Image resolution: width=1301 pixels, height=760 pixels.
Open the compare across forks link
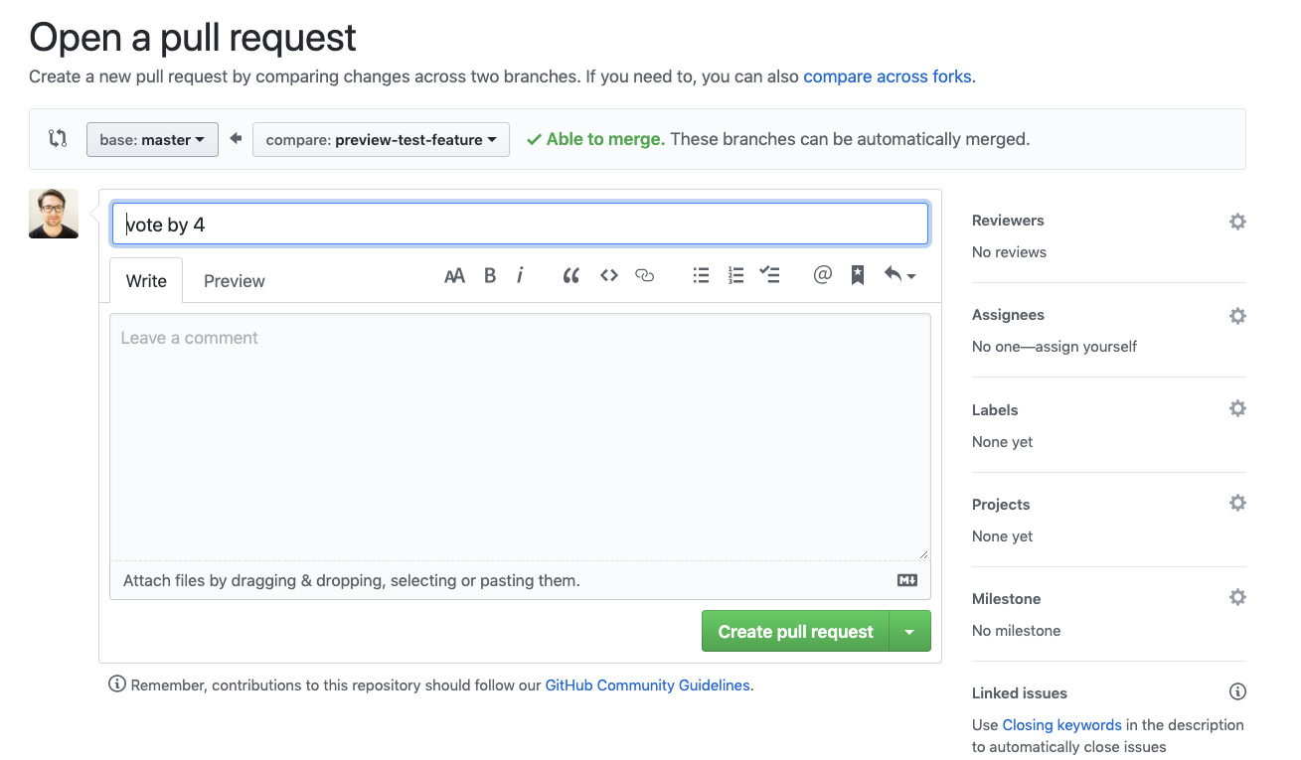(887, 76)
